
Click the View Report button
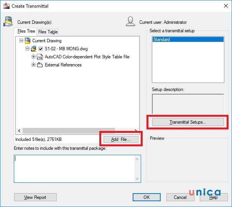[x=35, y=197]
